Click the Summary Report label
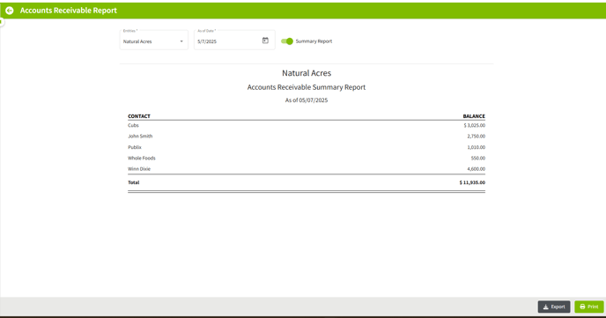The width and height of the screenshot is (606, 318). click(314, 41)
